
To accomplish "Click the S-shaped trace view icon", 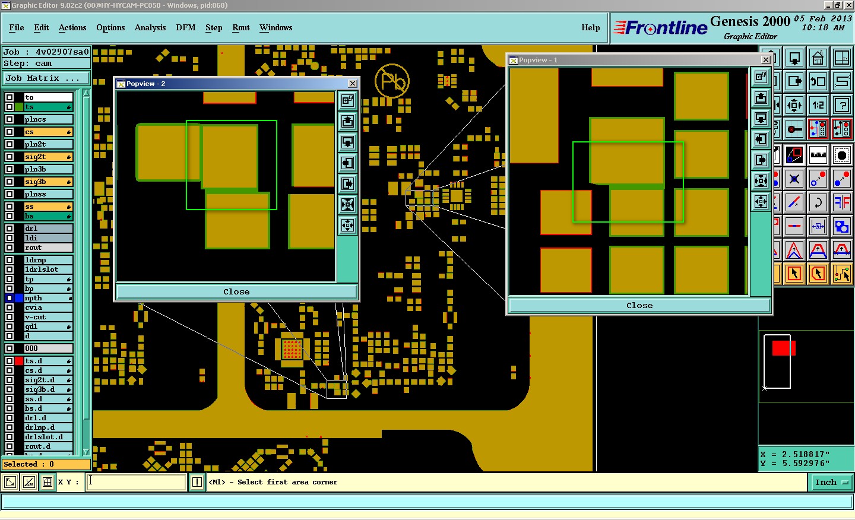I will point(842,81).
